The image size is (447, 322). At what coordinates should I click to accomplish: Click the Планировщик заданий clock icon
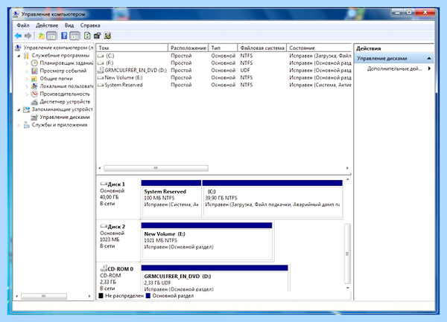point(34,63)
